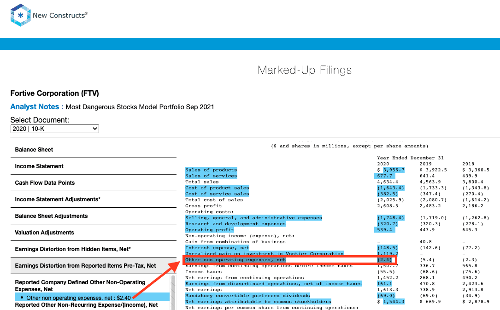Click the highlighted value 1,544.3
The height and width of the screenshot is (310, 500).
pyautogui.click(x=394, y=302)
